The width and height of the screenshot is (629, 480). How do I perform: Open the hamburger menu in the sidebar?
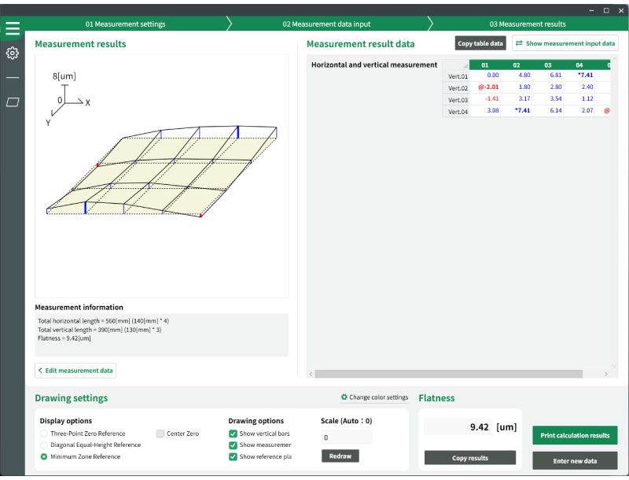coord(13,29)
